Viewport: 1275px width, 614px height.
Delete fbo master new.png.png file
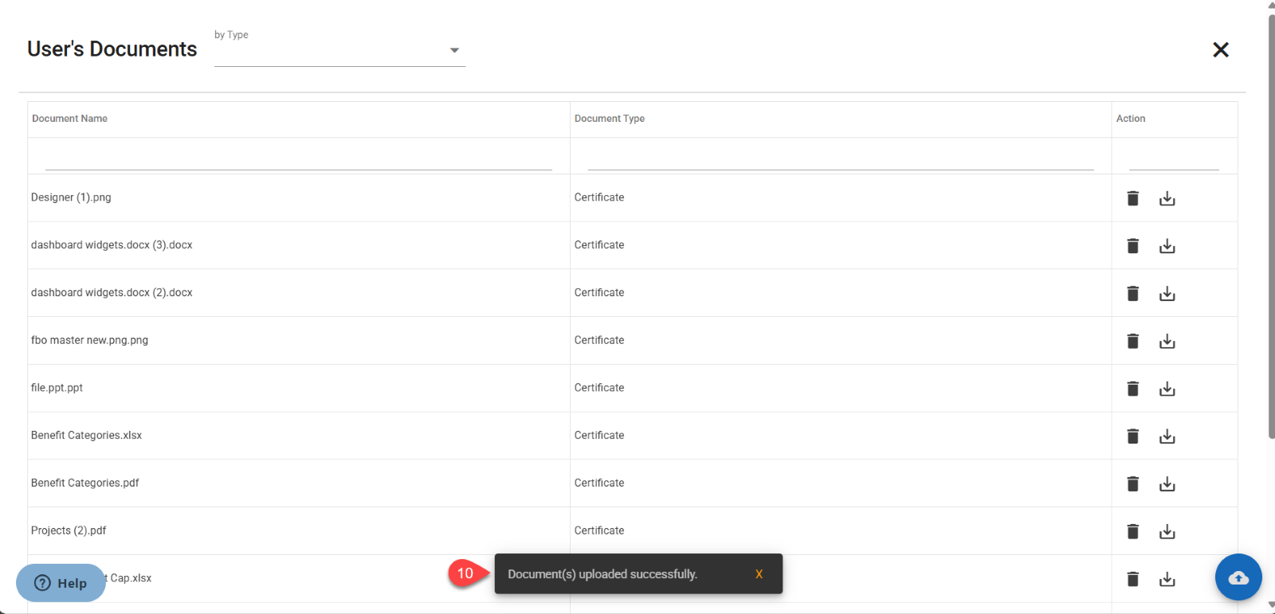point(1132,341)
